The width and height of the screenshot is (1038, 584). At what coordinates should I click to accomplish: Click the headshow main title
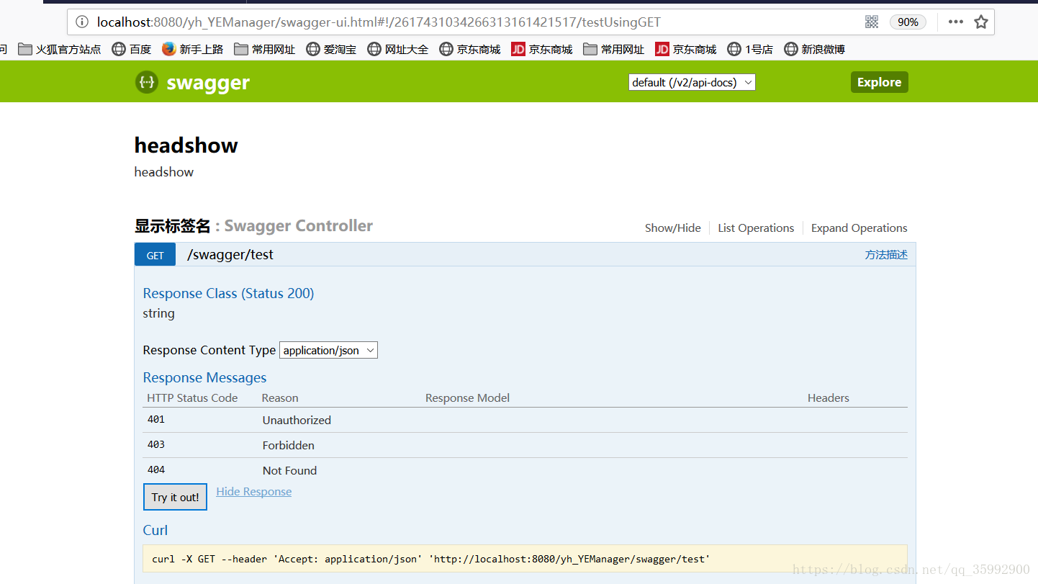(186, 145)
